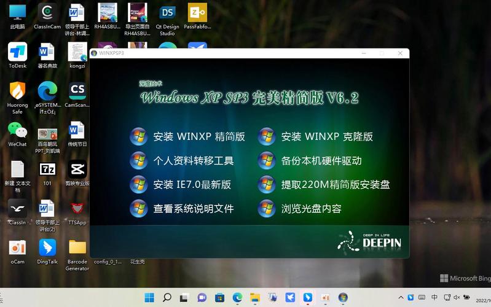Image resolution: width=491 pixels, height=307 pixels.
Task: Choose 浏览光盘内容 to browse the disc
Action: click(299, 209)
